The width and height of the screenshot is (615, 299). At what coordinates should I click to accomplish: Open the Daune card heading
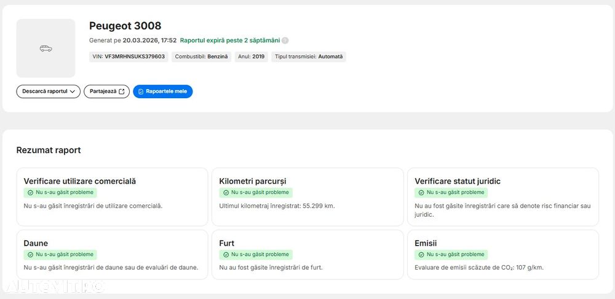36,243
